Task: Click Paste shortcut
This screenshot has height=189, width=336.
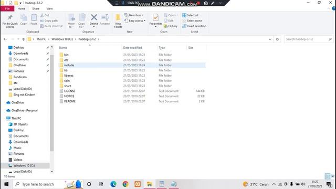Action: coord(51,26)
